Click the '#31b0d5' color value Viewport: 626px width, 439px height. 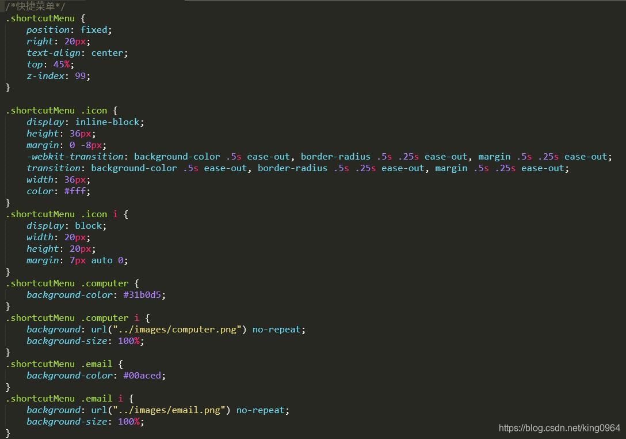pos(142,295)
